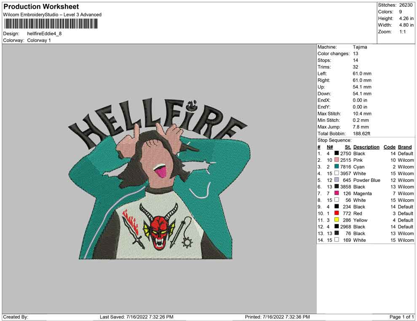
Task: Click the Black swatch with 3858 stitches
Action: click(x=337, y=187)
